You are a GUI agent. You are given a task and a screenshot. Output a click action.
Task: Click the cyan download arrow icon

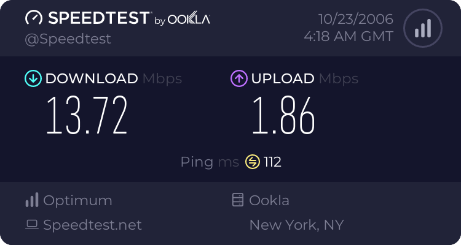coord(33,78)
